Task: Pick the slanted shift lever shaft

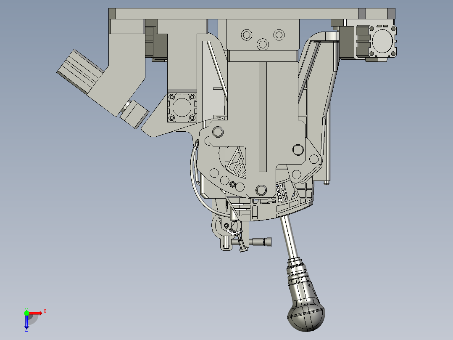Action: tap(289, 238)
